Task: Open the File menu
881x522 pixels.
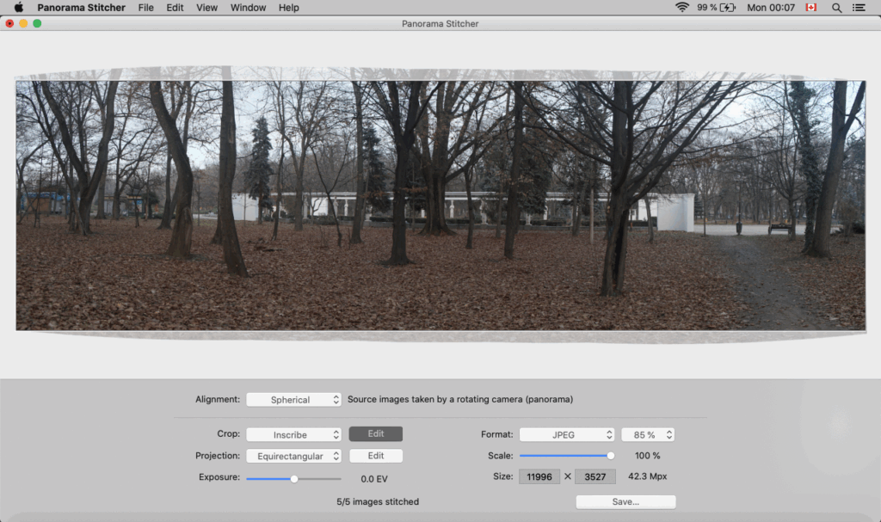Action: coord(145,8)
